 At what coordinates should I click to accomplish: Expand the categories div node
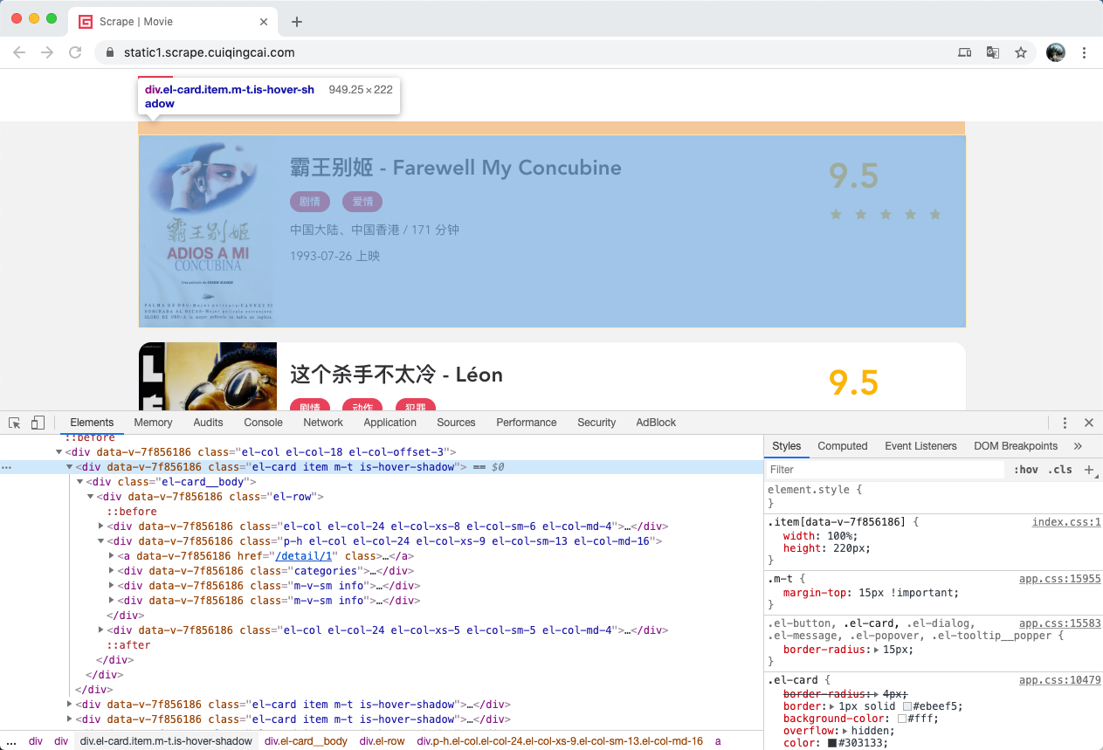click(x=111, y=571)
